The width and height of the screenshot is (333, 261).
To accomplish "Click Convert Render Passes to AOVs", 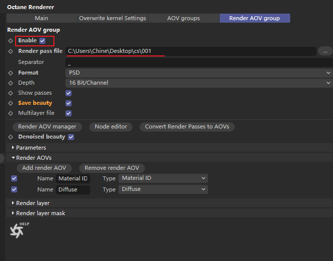I will click(x=187, y=127).
